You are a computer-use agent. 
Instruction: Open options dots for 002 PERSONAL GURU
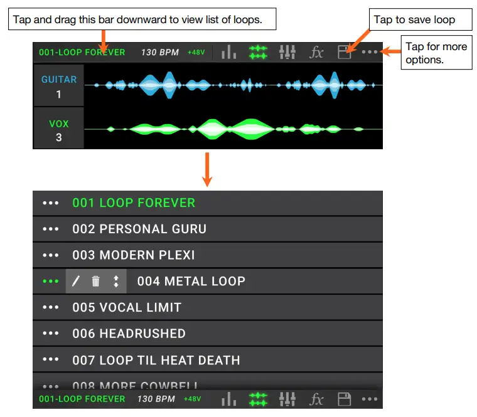coord(50,229)
